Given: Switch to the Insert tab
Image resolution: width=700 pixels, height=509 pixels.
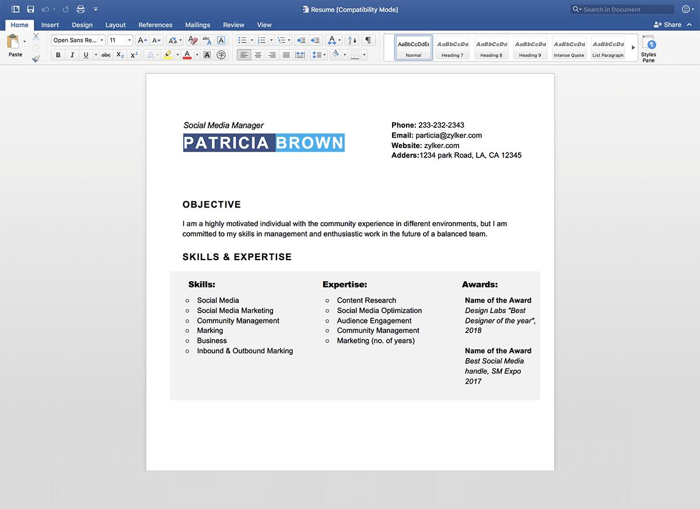Looking at the screenshot, I should click(50, 25).
